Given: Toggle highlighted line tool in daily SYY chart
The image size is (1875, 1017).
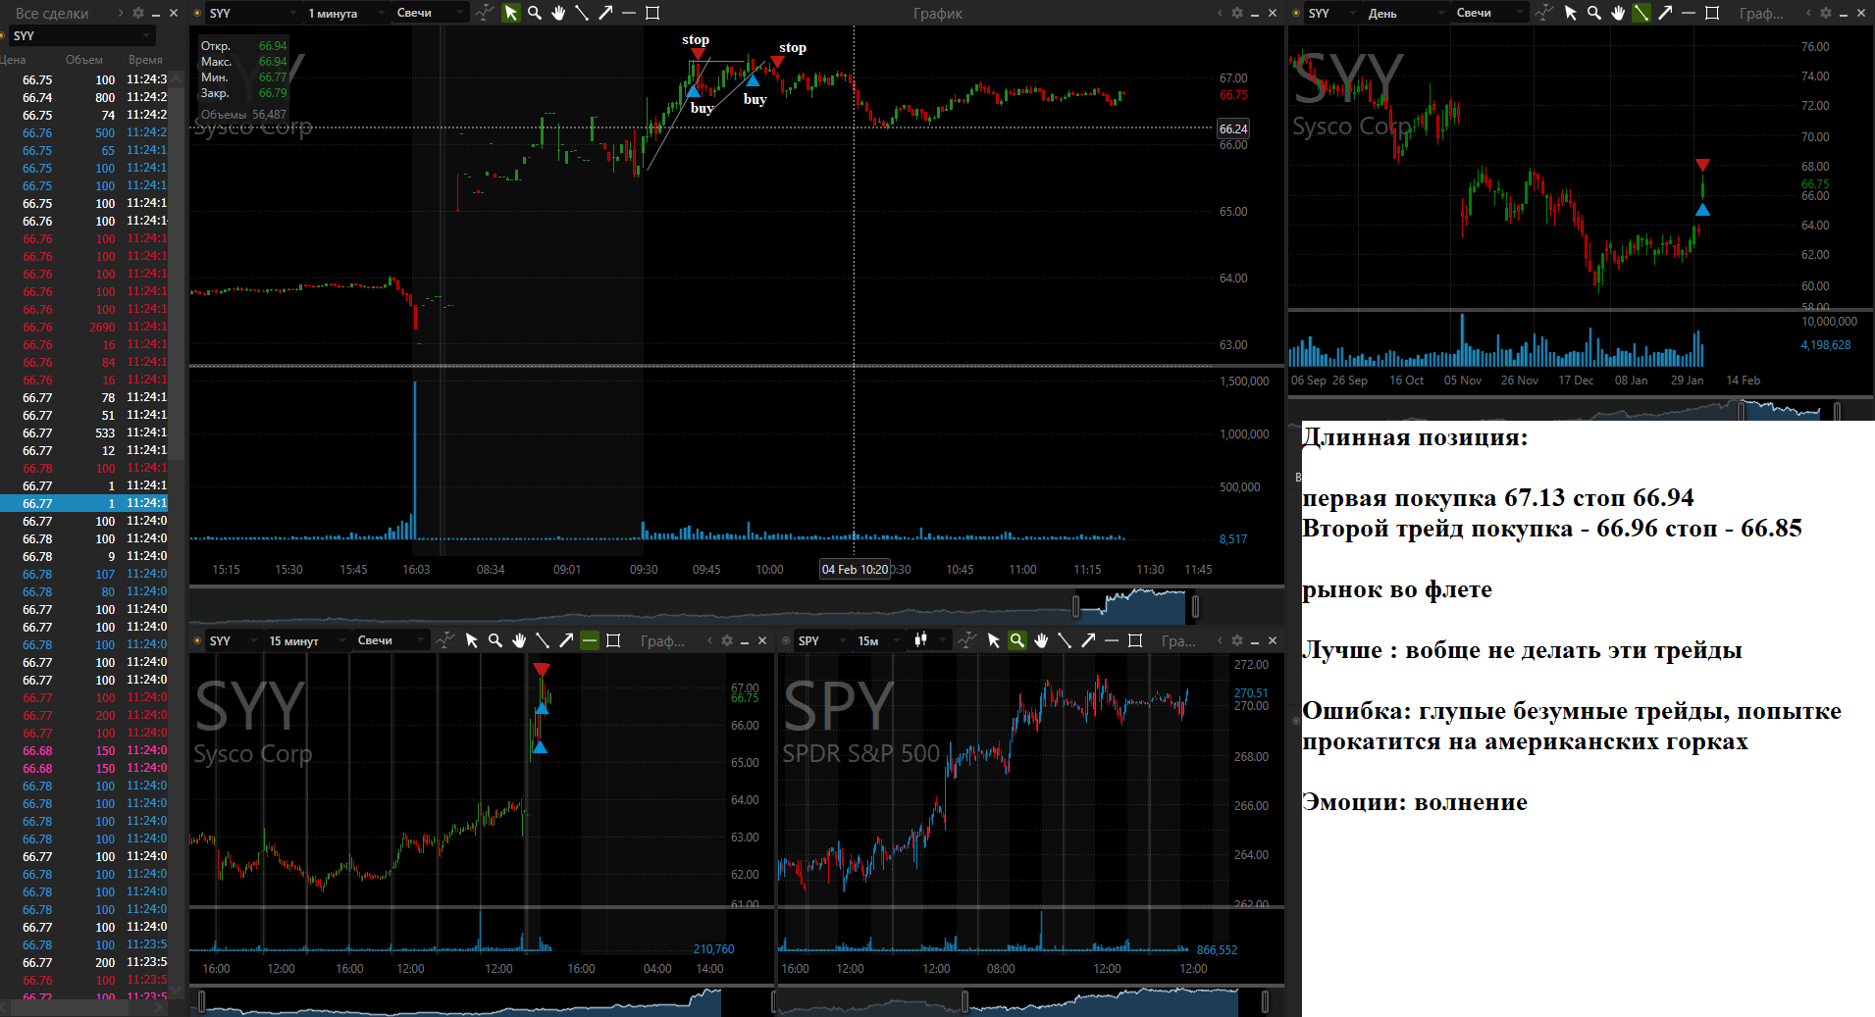Looking at the screenshot, I should click(1641, 13).
